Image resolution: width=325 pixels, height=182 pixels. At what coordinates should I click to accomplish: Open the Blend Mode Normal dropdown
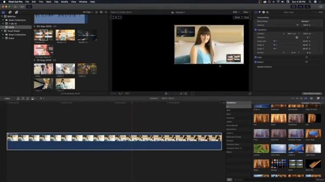pos(305,21)
